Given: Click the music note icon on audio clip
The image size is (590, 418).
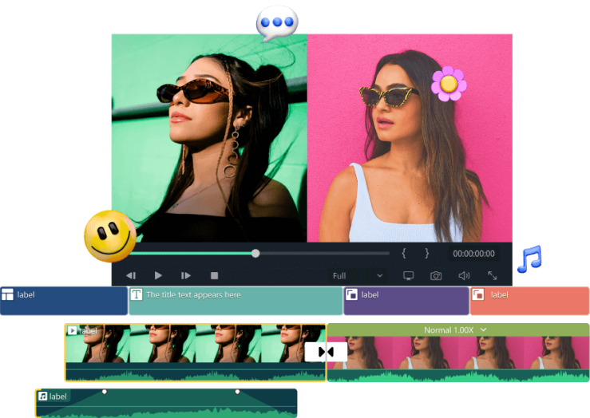Looking at the screenshot, I should click(x=43, y=396).
